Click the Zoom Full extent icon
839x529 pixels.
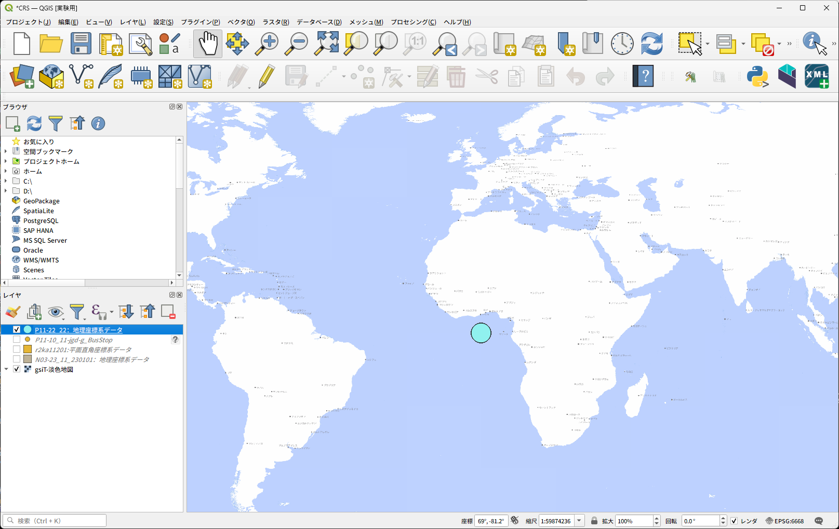pyautogui.click(x=327, y=43)
